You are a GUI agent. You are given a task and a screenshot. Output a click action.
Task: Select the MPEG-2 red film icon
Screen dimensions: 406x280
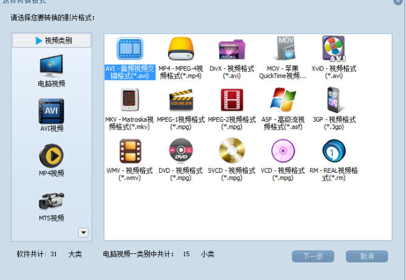232,100
